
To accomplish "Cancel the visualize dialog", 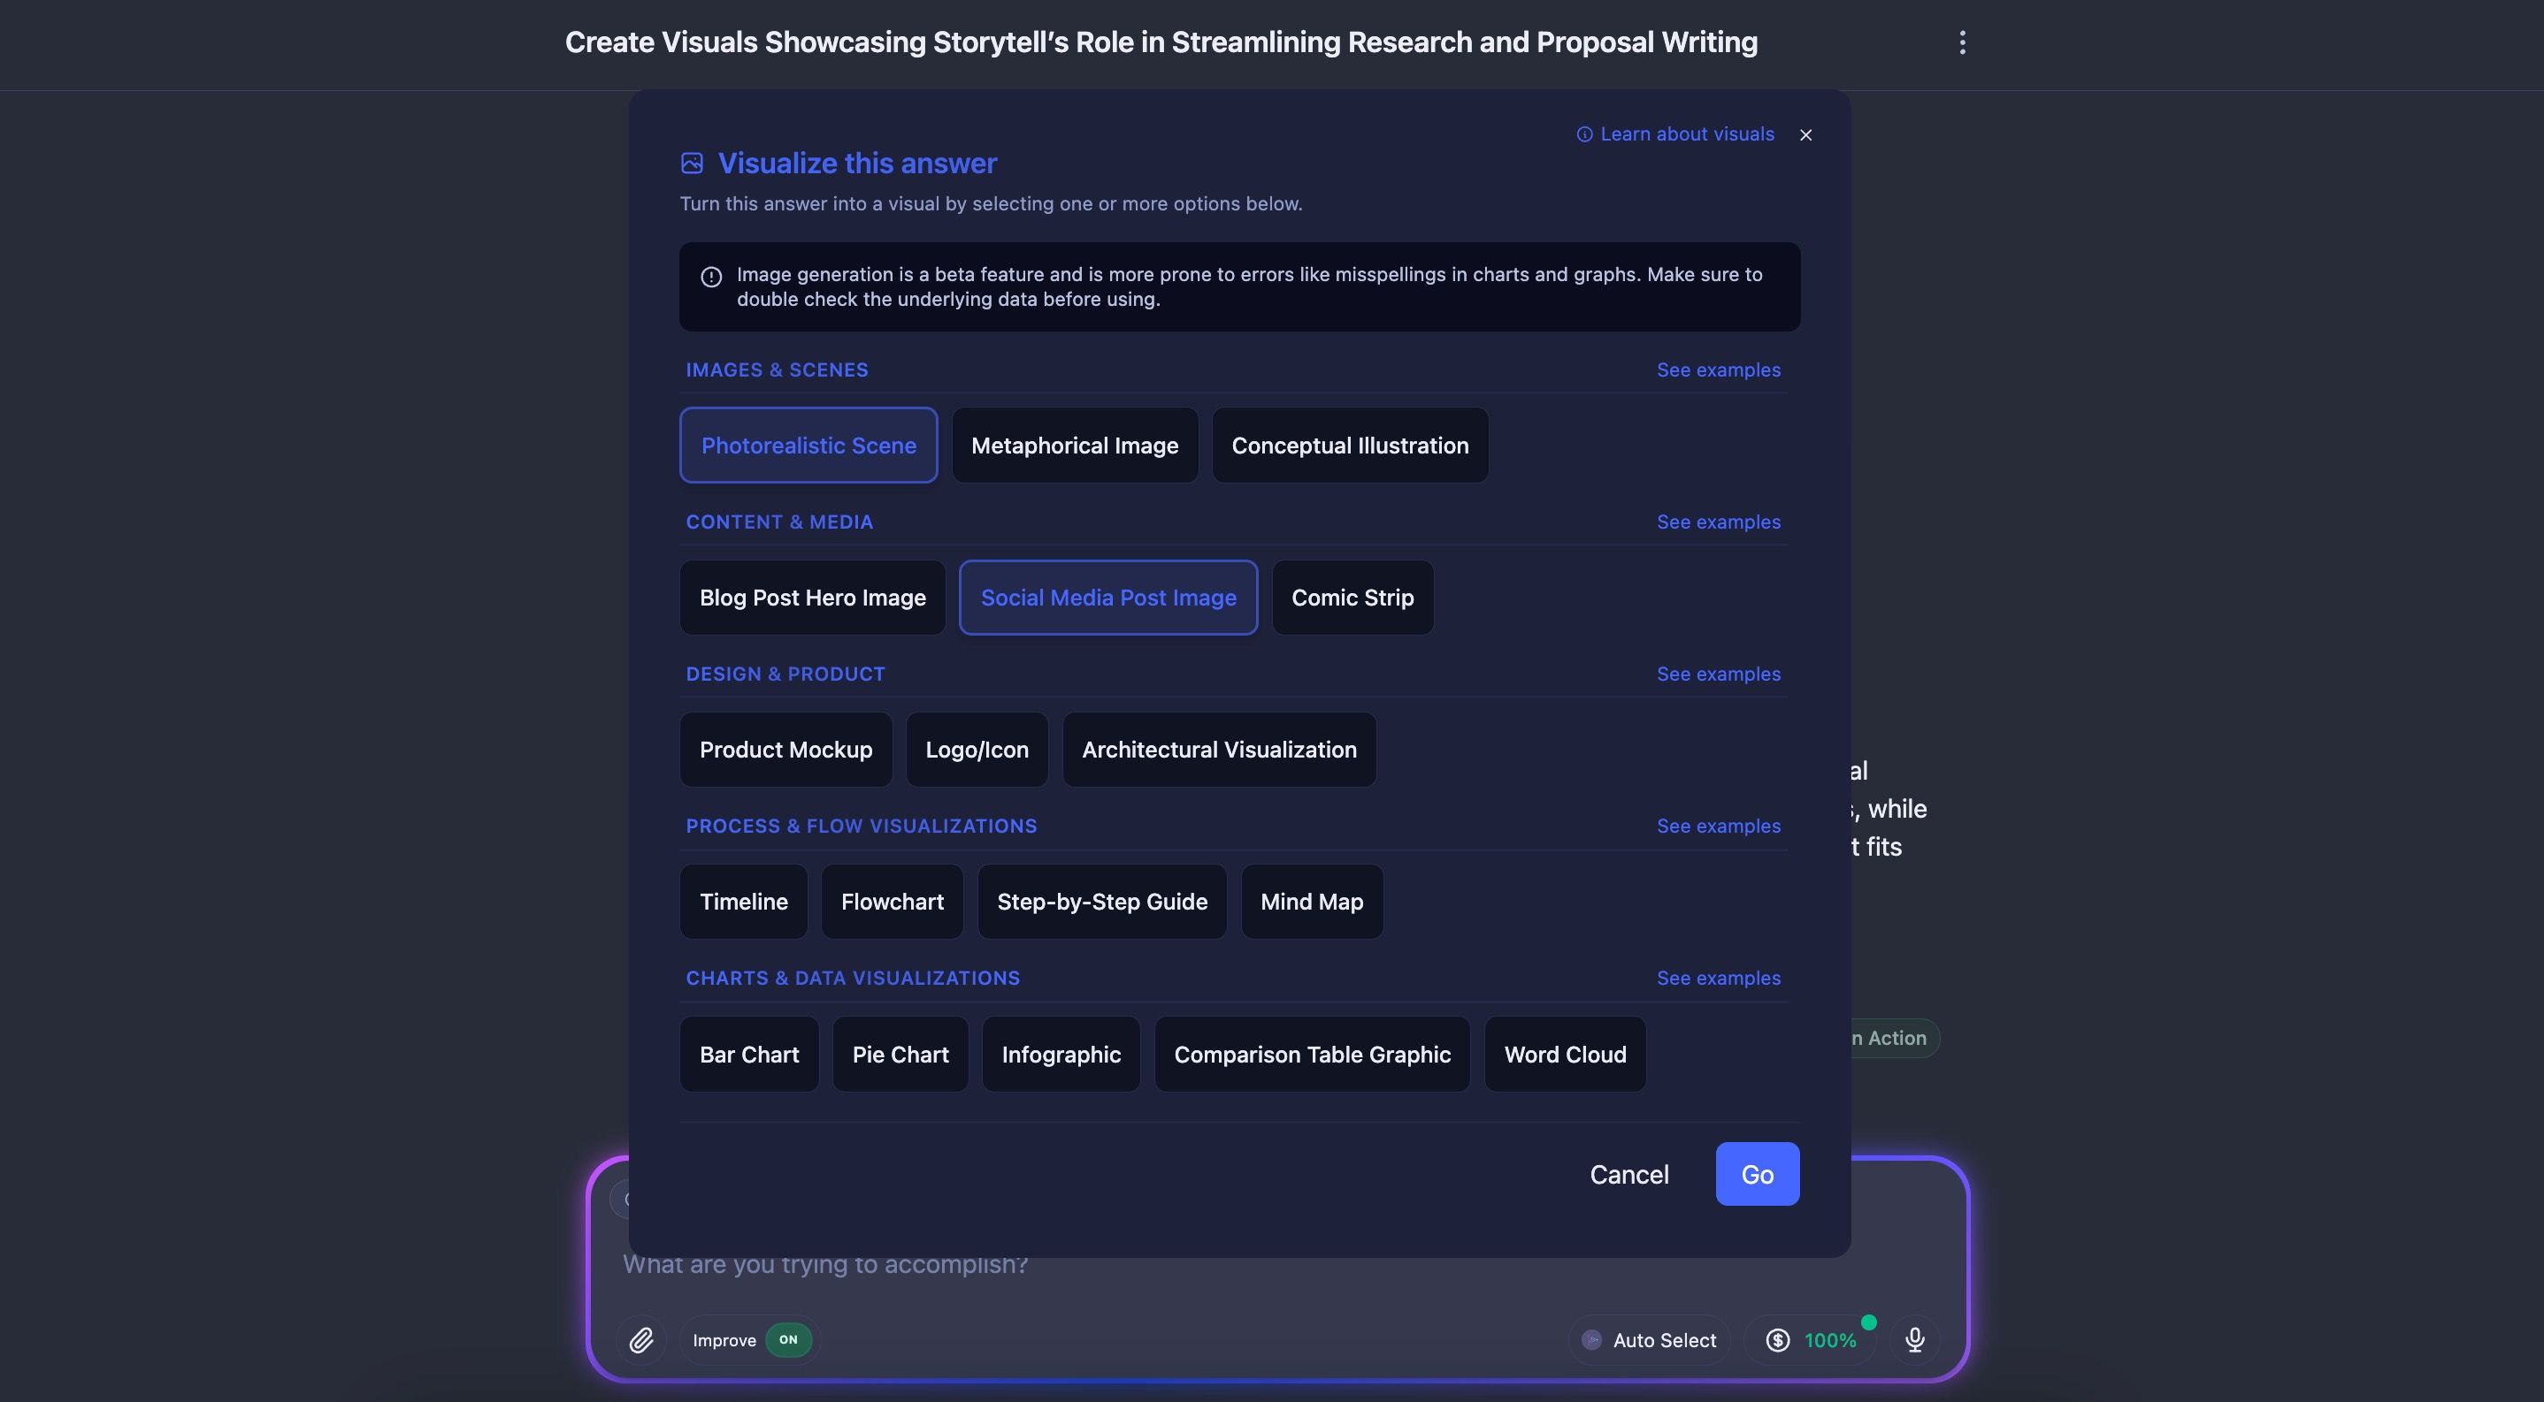I will coord(1628,1174).
